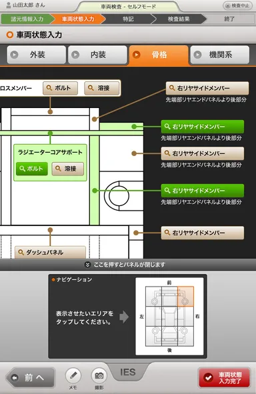Screen dimensions: 256x394
Task: Collapse panel via ここを押すとパネルが閉じます bar
Action: coord(128,265)
